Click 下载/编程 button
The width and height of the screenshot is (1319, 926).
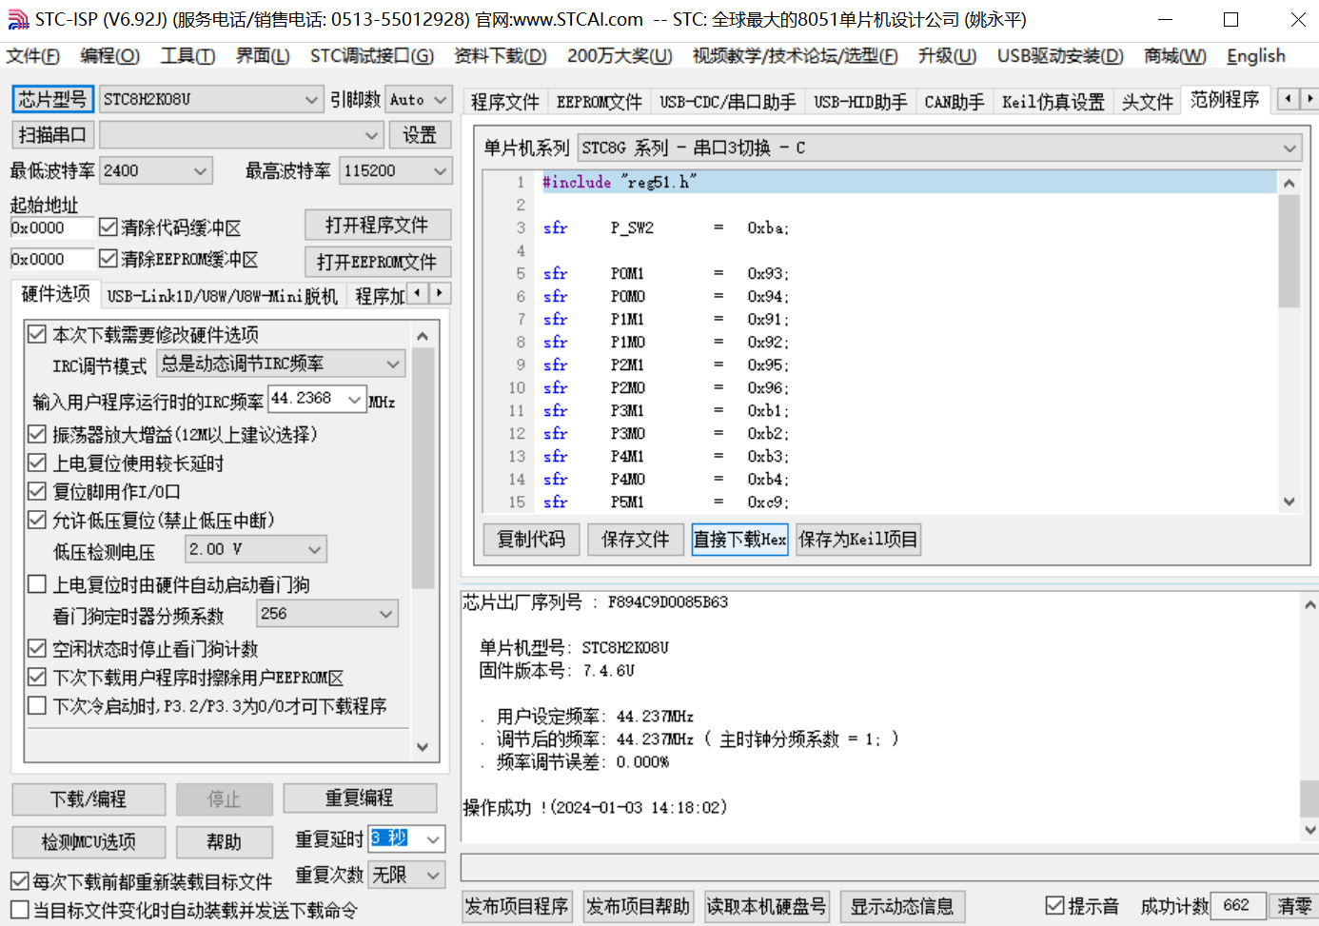[89, 798]
